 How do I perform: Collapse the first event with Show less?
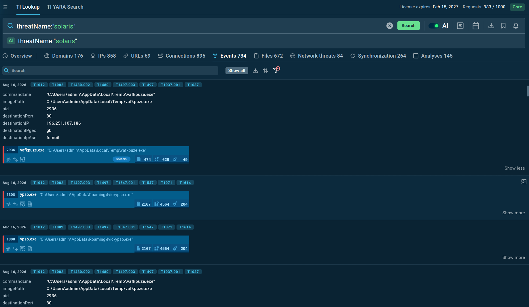tap(515, 168)
